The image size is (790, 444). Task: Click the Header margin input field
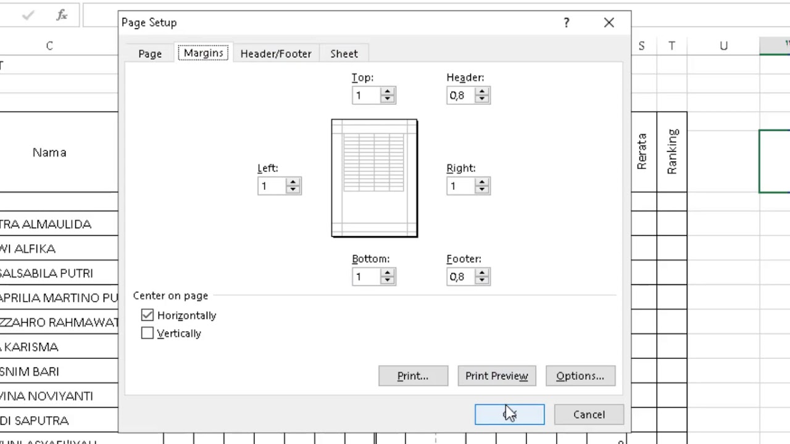pos(461,95)
